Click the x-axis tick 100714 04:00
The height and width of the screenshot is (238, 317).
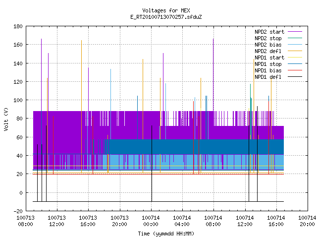tap(182, 221)
